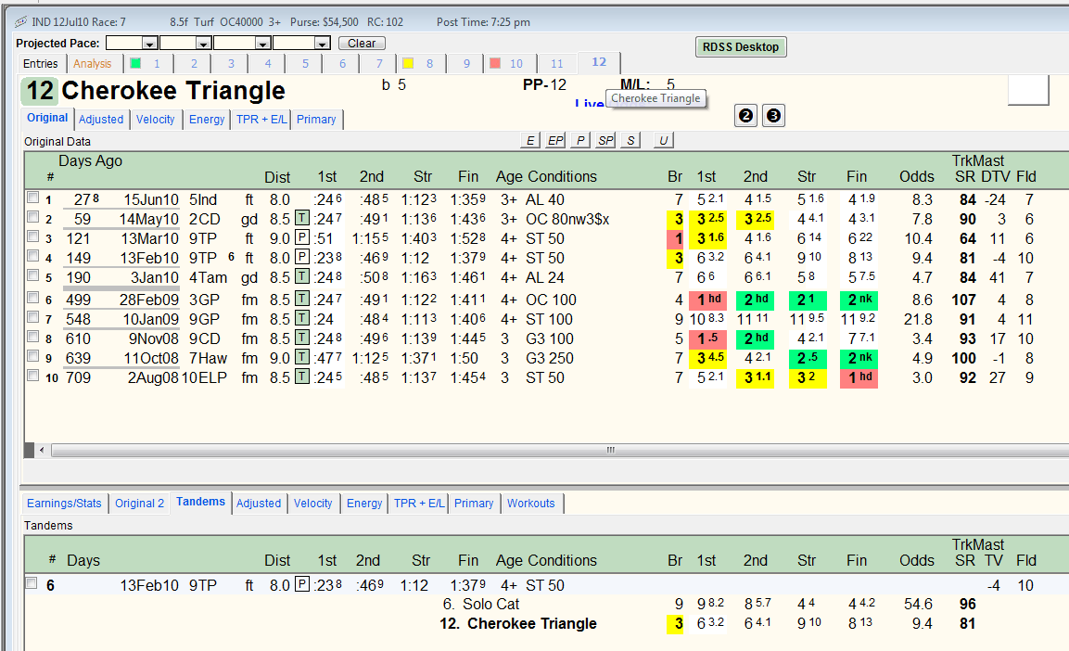Image resolution: width=1069 pixels, height=651 pixels.
Task: Open upper TPR + E/L tab
Action: (261, 120)
